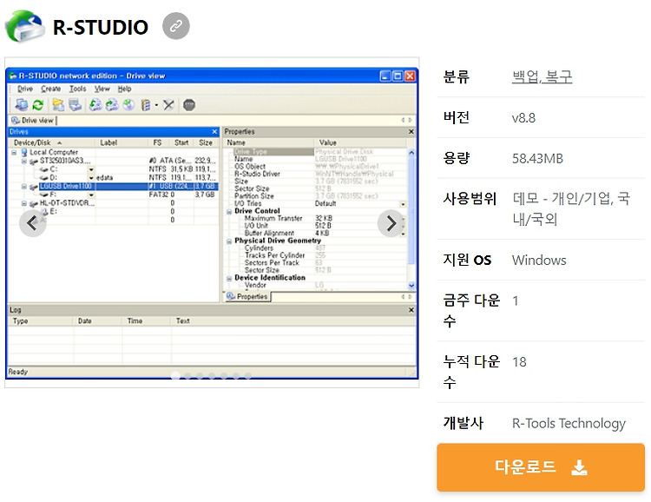Viewport: 651px width, 502px height.
Task: Collapse the HL-DT-STDVDR drive node
Action: point(24,203)
